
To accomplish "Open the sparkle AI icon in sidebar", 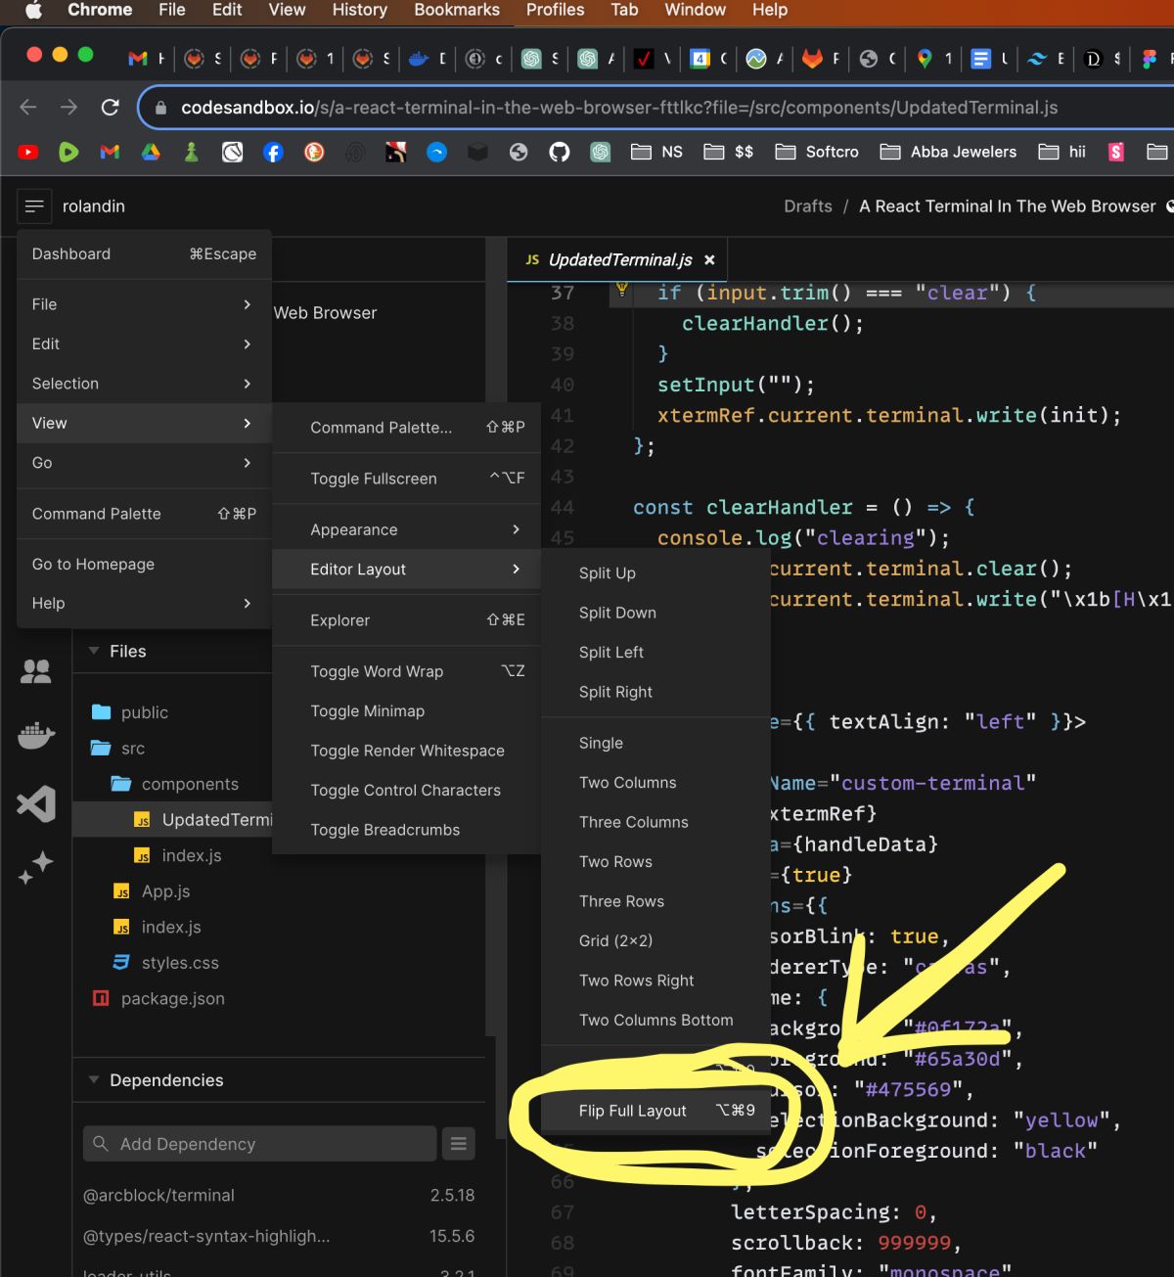I will [x=36, y=868].
